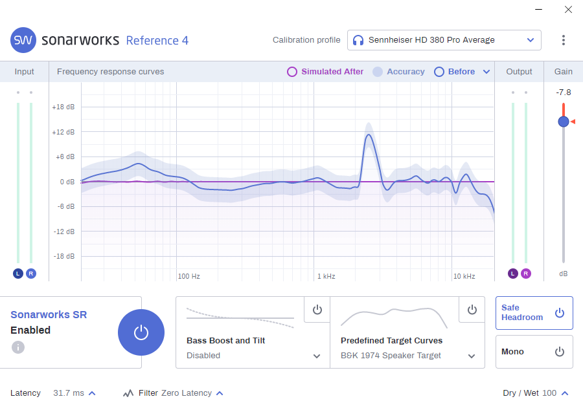The width and height of the screenshot is (583, 399).
Task: Open the Calibration profile dropdown
Action: (444, 40)
